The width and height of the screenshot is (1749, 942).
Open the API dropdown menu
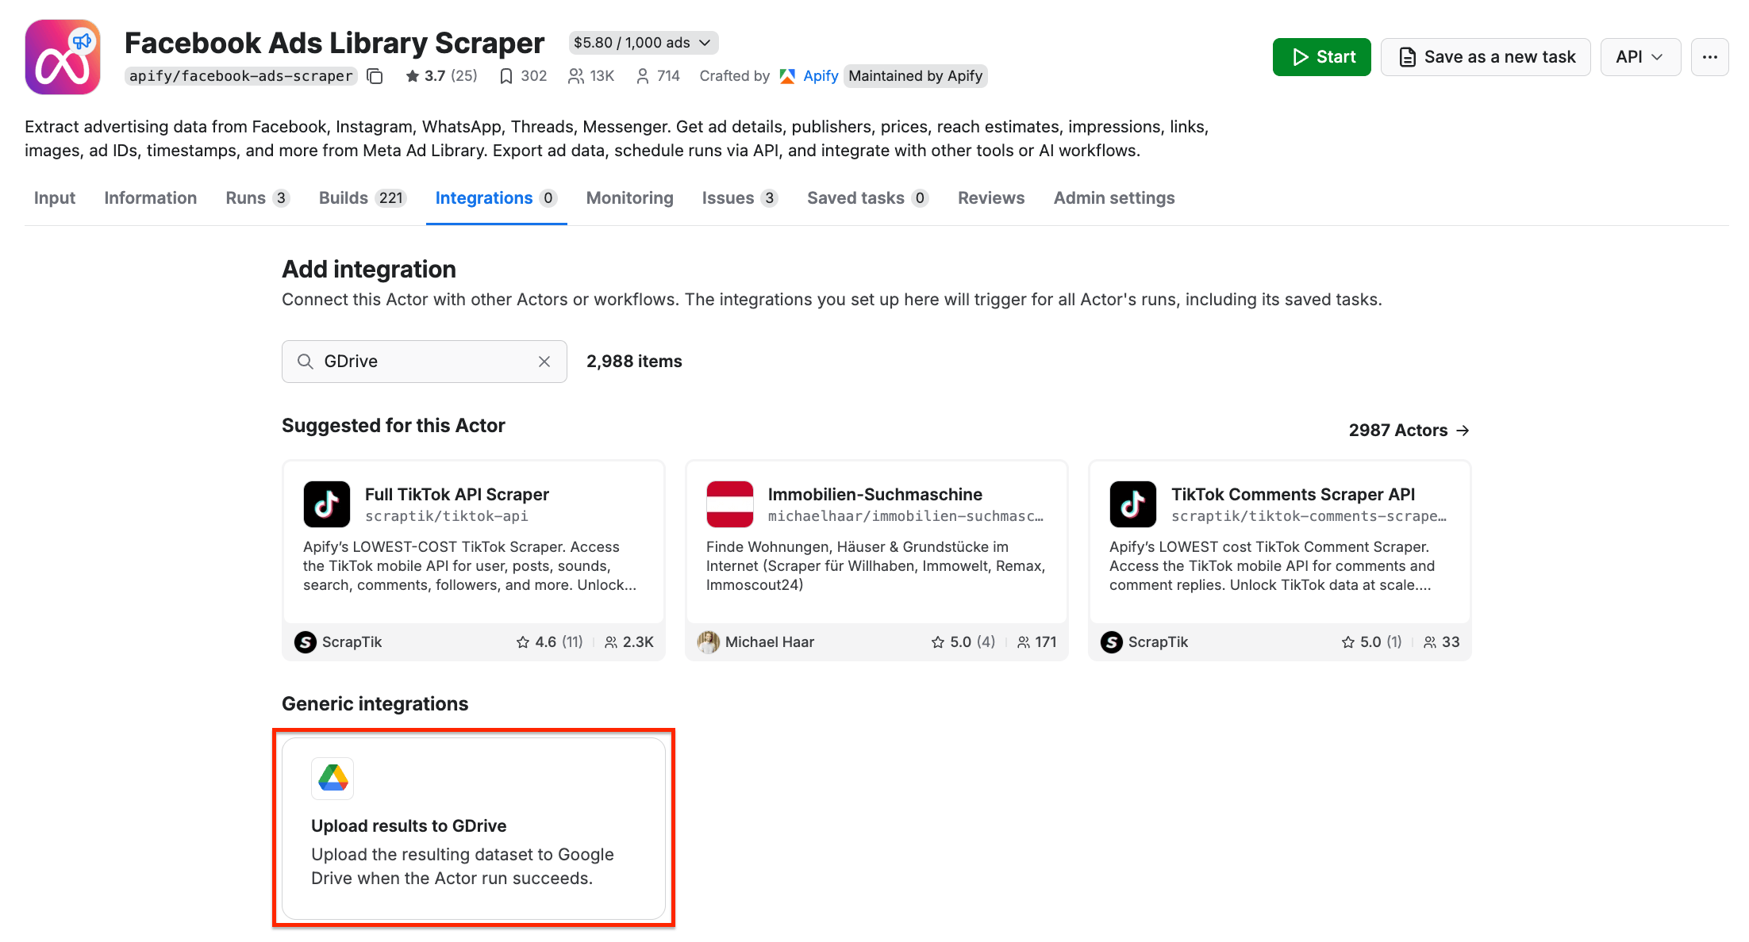tap(1639, 57)
